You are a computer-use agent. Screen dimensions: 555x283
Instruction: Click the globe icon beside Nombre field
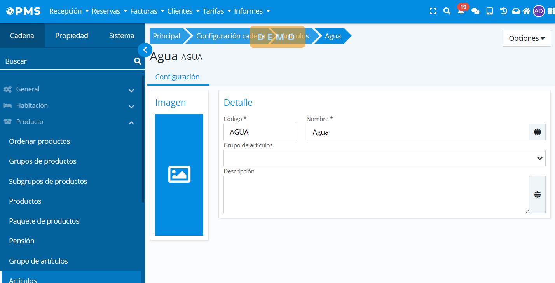538,132
